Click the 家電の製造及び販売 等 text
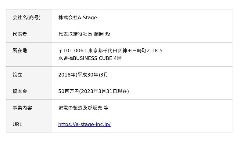The width and height of the screenshot is (244, 142). tap(83, 108)
